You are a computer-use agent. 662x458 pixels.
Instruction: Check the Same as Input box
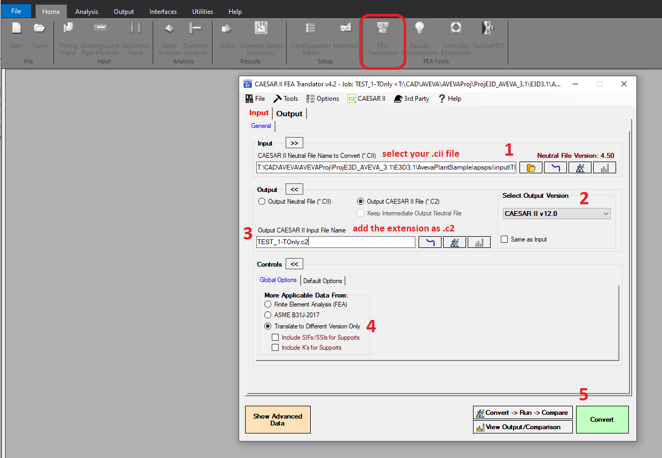[524, 239]
